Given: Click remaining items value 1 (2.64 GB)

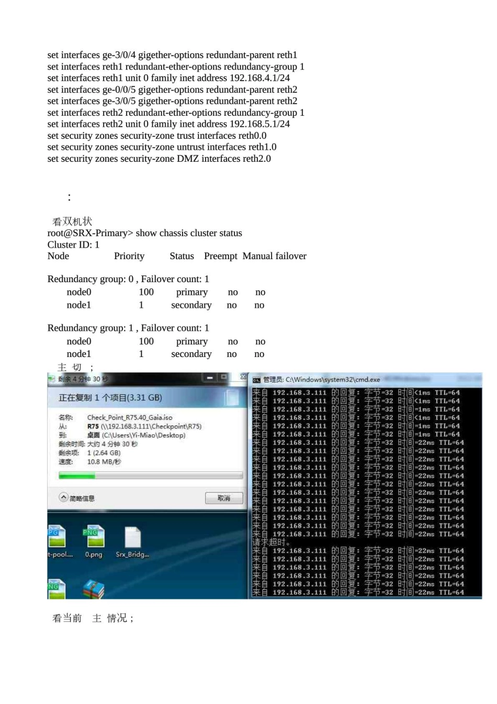Looking at the screenshot, I should [x=104, y=453].
